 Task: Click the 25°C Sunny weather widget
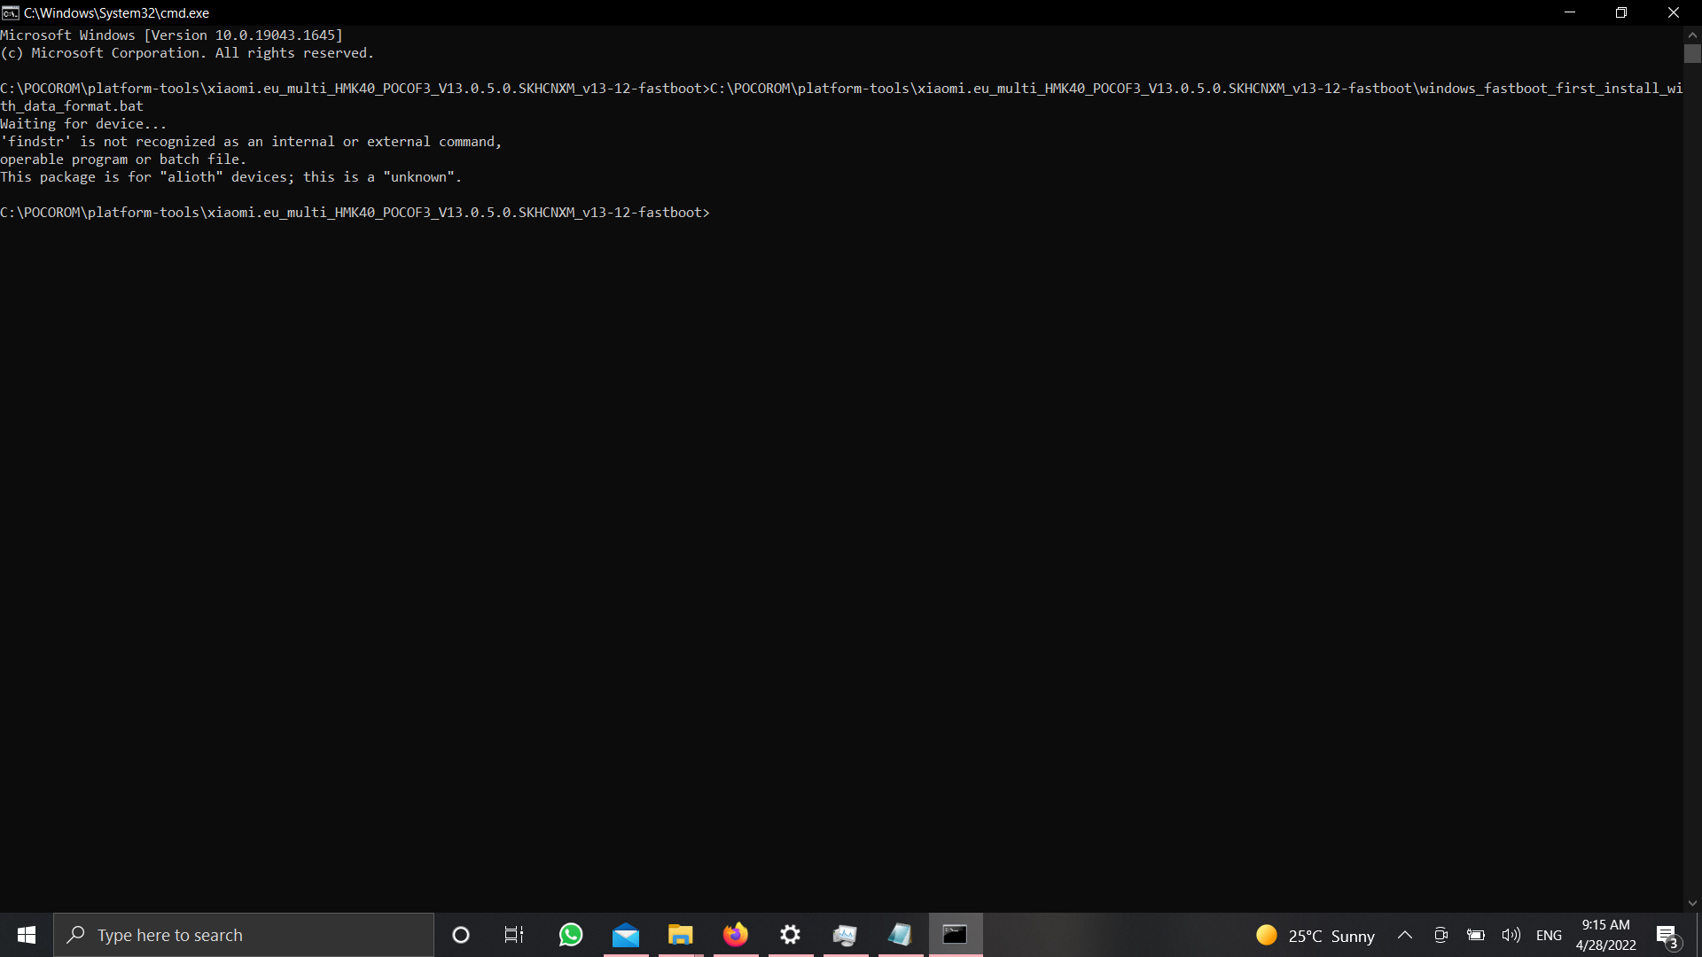1316,935
